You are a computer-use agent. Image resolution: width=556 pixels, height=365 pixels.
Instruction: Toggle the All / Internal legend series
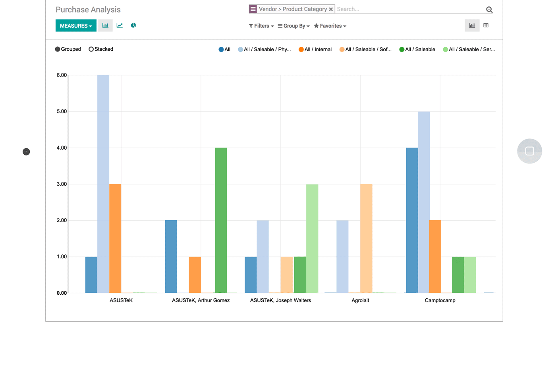315,50
